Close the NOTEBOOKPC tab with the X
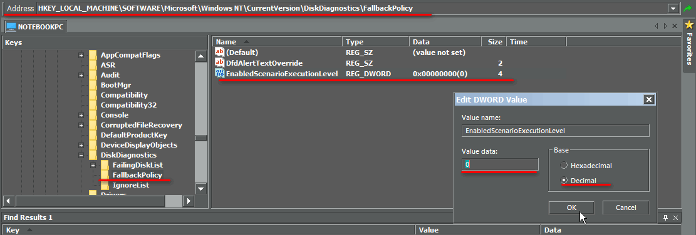696x235 pixels. 675,26
